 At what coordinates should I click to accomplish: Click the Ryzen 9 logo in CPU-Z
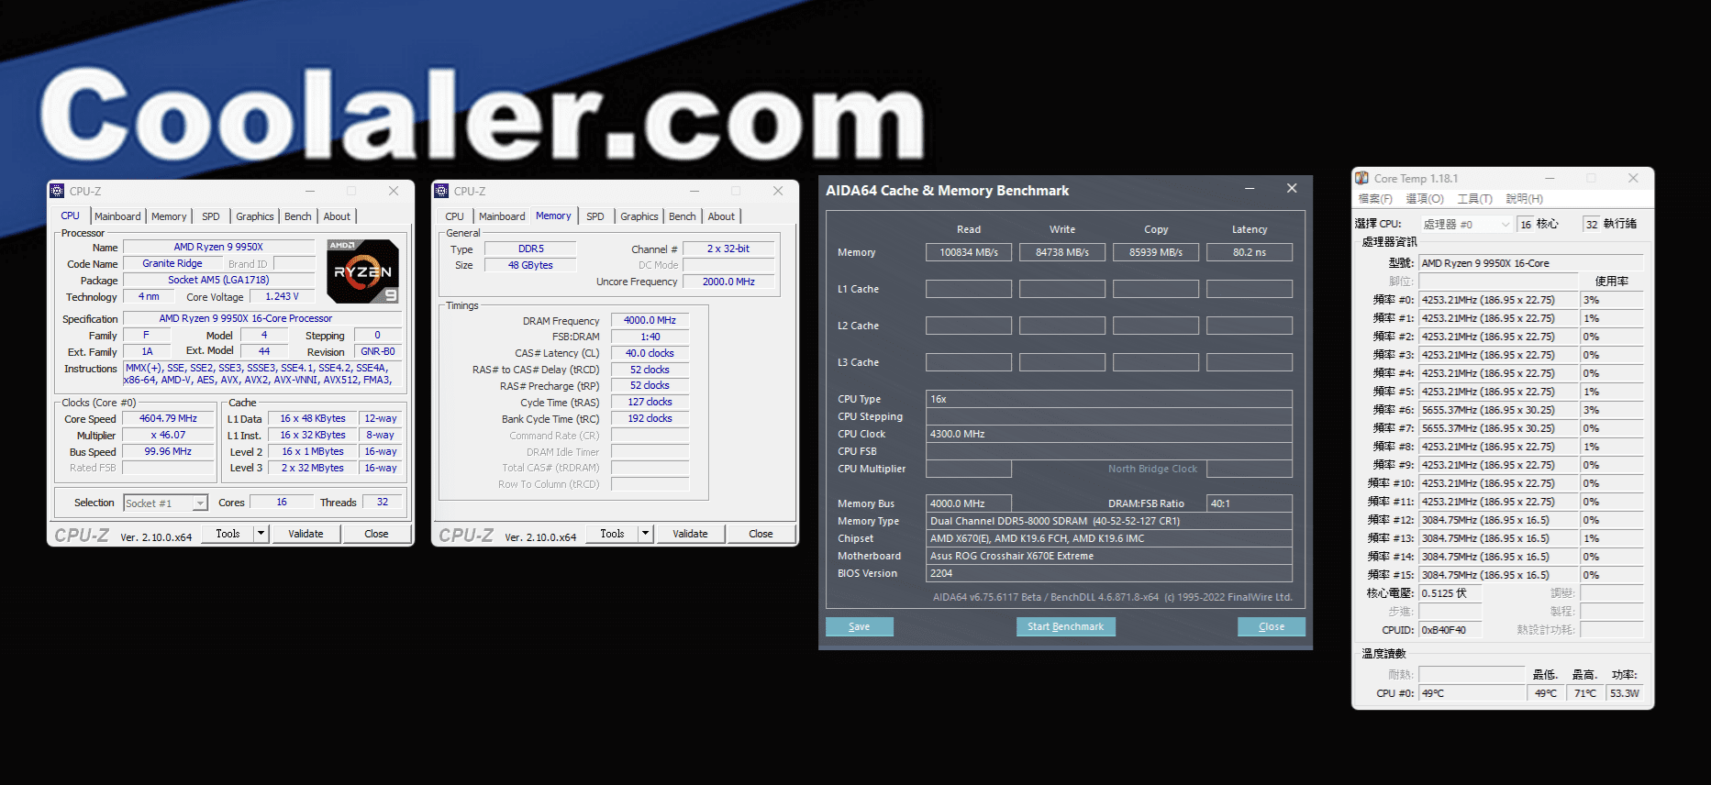point(363,271)
